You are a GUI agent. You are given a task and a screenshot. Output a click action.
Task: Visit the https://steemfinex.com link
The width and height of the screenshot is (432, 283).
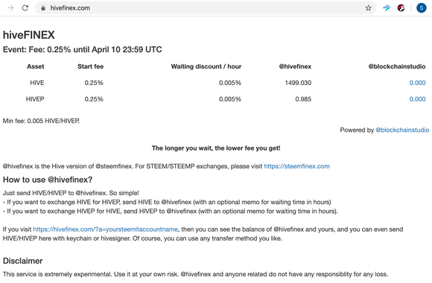pos(296,166)
